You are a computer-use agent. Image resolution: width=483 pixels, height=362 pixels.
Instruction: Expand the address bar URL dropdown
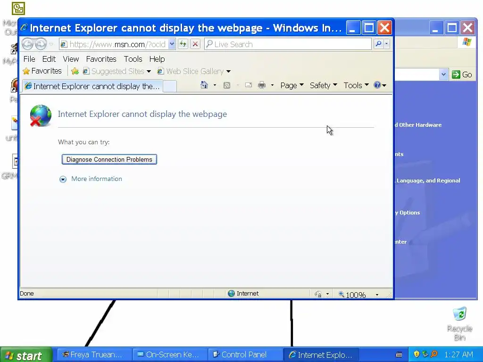coord(172,44)
